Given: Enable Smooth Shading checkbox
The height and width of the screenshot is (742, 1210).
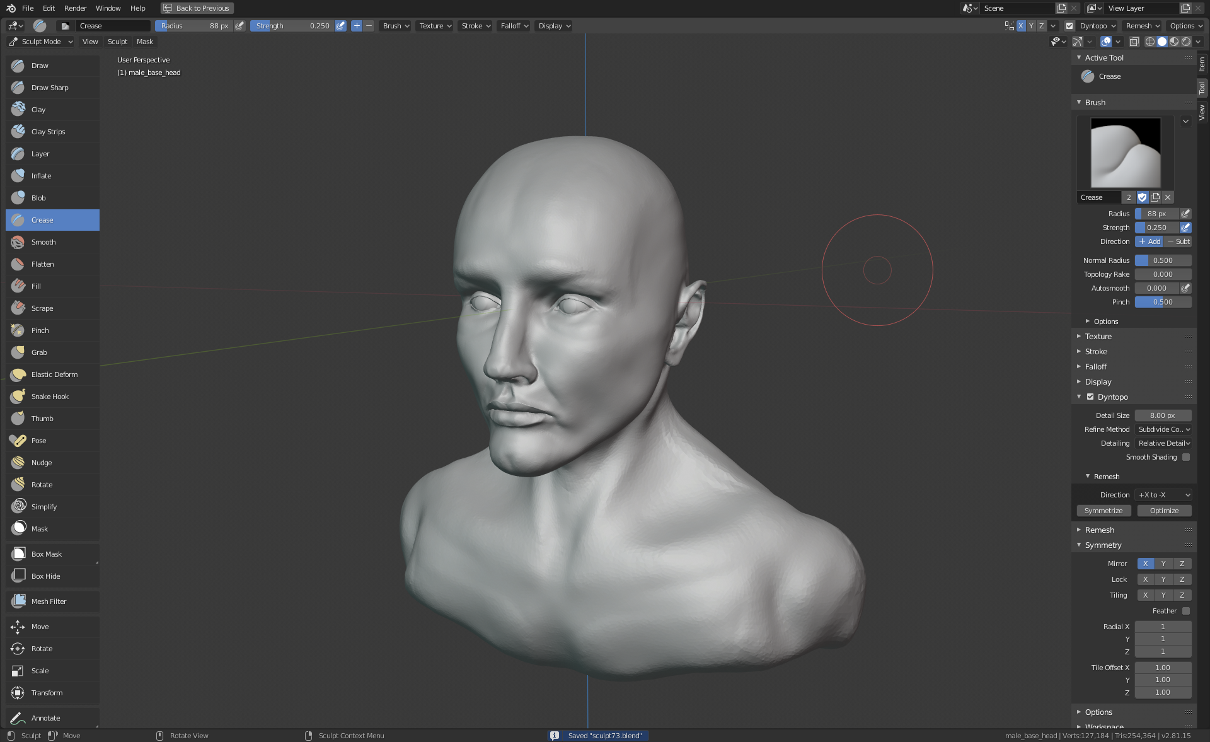Looking at the screenshot, I should click(x=1185, y=457).
